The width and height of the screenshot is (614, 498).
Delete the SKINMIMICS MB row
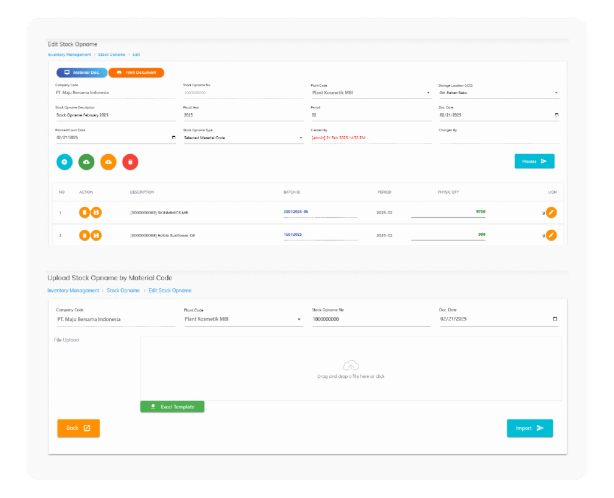[85, 212]
